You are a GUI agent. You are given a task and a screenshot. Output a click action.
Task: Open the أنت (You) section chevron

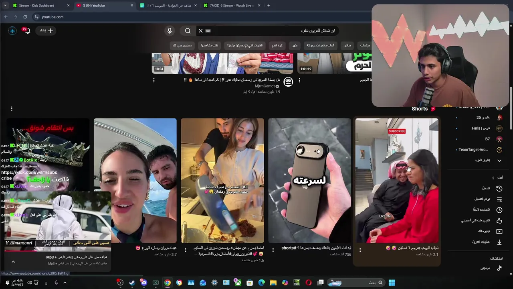[x=493, y=178]
